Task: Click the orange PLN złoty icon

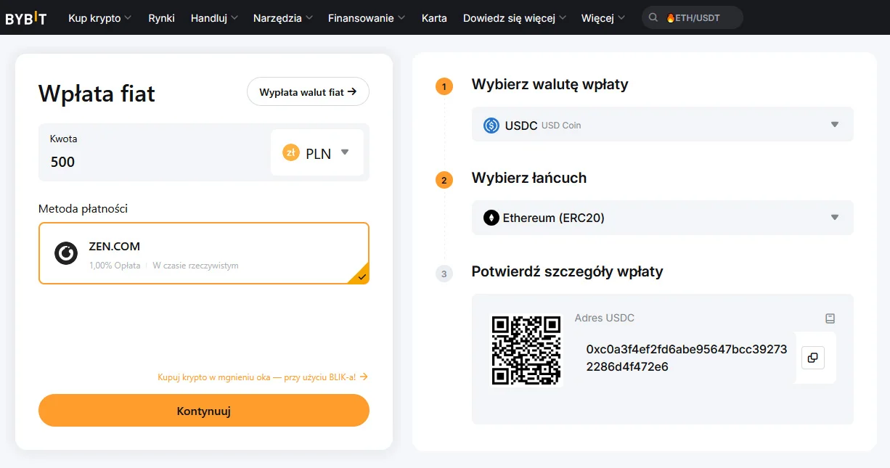Action: coord(291,153)
